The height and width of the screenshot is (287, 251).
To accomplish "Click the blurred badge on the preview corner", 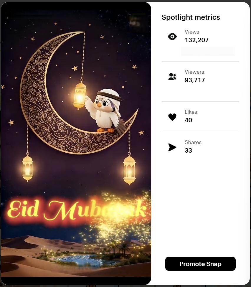I will pyautogui.click(x=137, y=22).
